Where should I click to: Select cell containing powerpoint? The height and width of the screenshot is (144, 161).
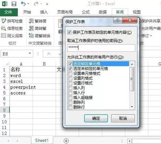coord(21,87)
